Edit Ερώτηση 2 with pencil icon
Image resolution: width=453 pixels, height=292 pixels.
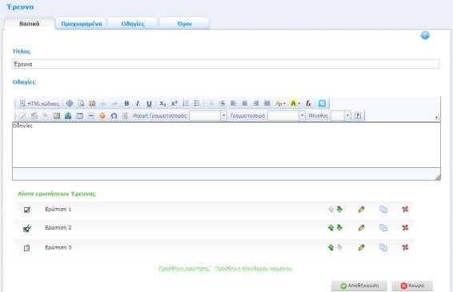click(361, 228)
